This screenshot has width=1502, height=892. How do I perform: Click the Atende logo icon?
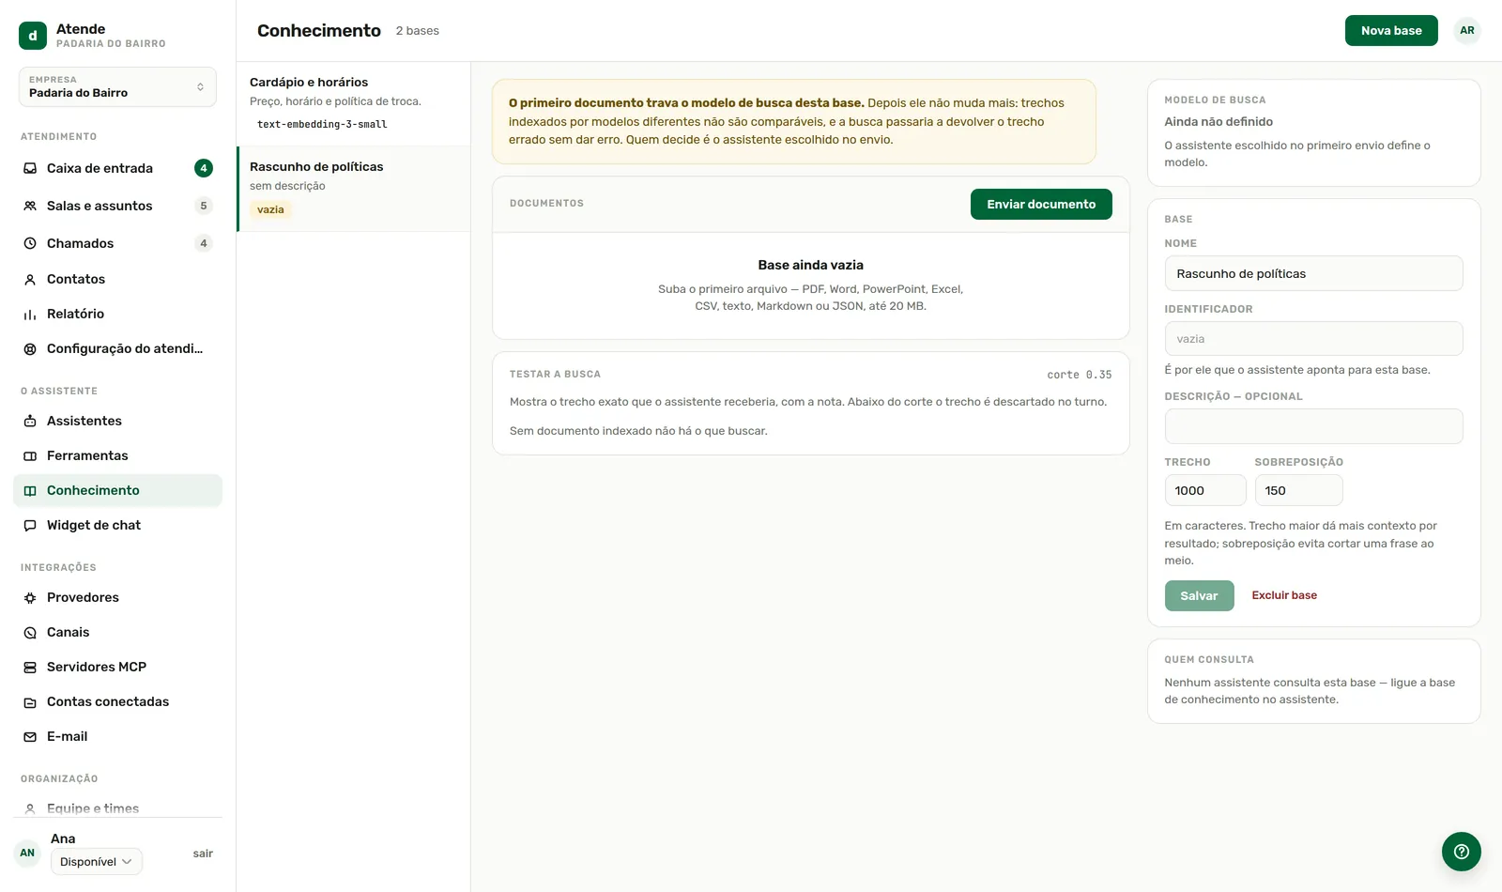tap(33, 36)
